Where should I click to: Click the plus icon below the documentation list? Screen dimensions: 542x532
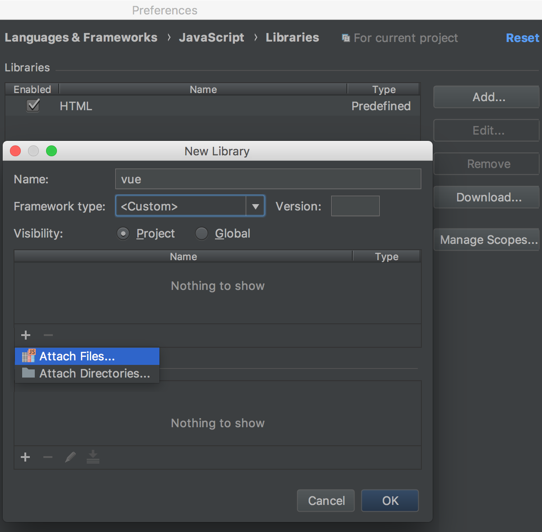pyautogui.click(x=25, y=457)
